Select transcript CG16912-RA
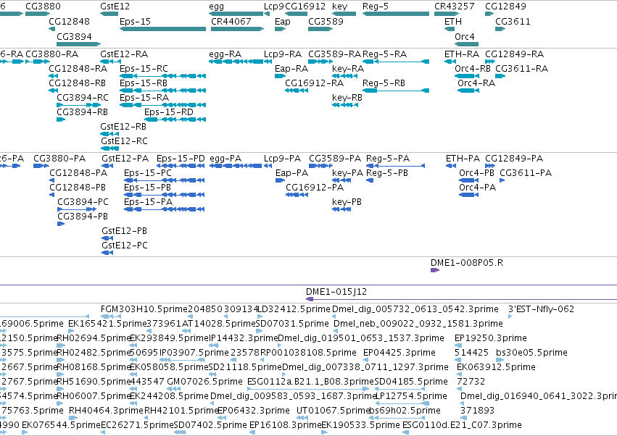617x436 pixels. (314, 83)
